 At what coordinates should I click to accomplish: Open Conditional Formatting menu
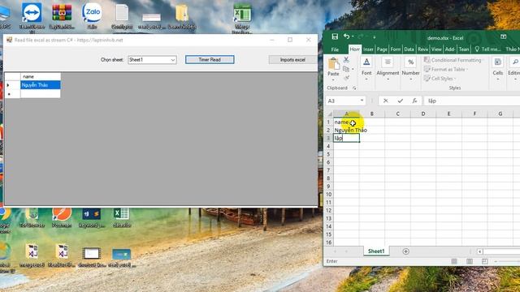[453, 60]
